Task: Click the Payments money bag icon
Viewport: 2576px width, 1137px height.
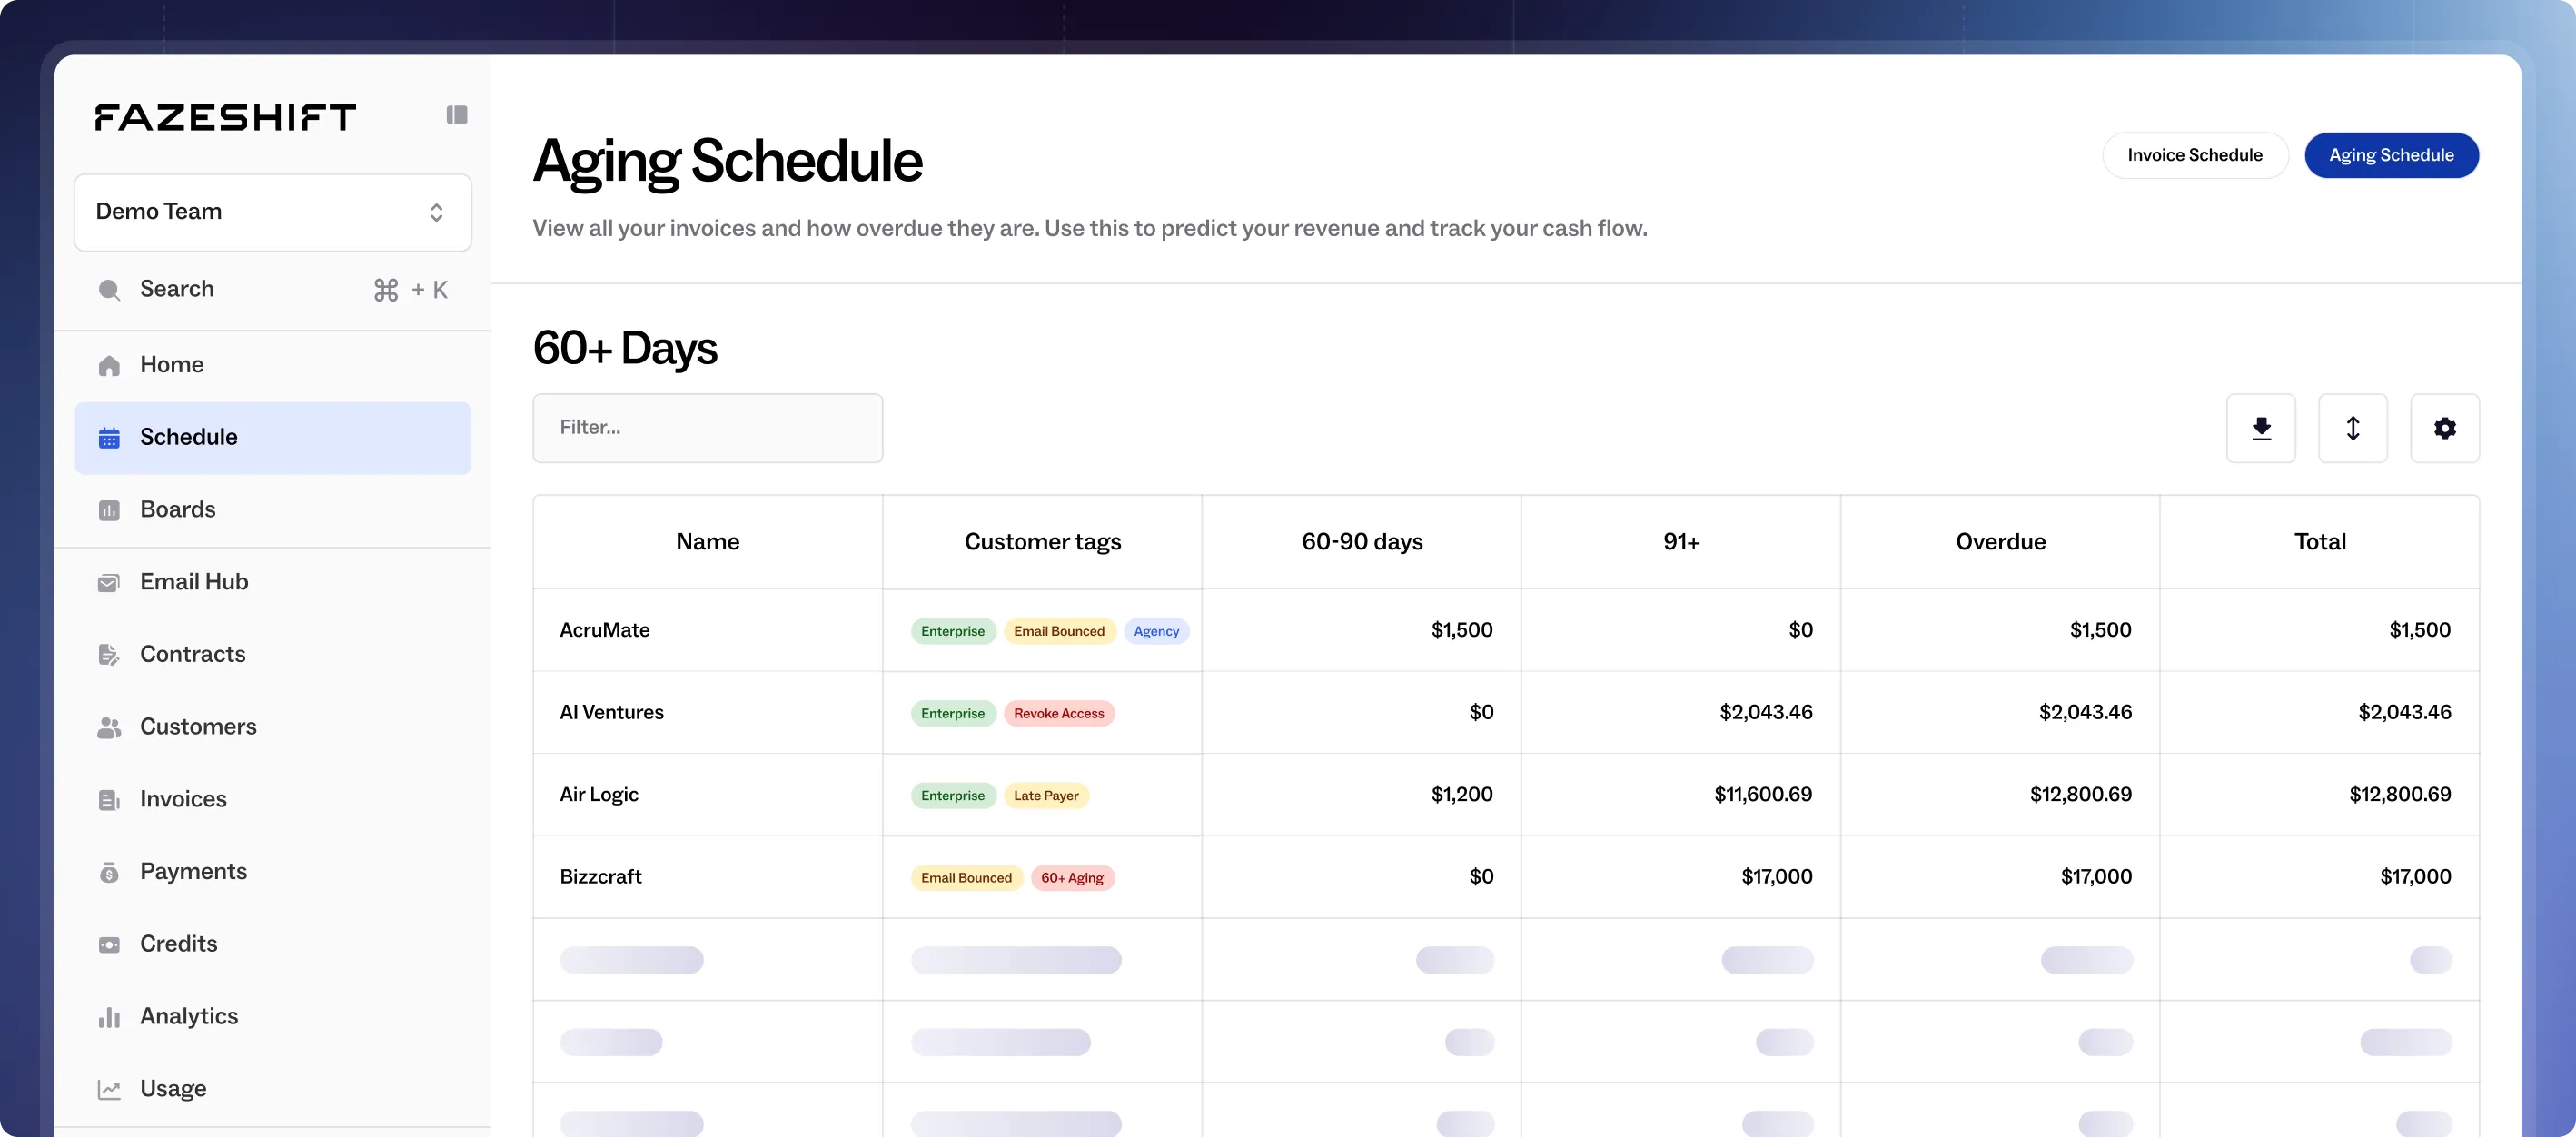Action: click(109, 872)
